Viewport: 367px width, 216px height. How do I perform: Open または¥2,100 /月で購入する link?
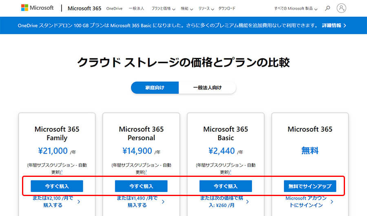coord(56,201)
